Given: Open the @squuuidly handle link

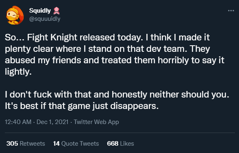Looking at the screenshot, I should pyautogui.click(x=45, y=19).
